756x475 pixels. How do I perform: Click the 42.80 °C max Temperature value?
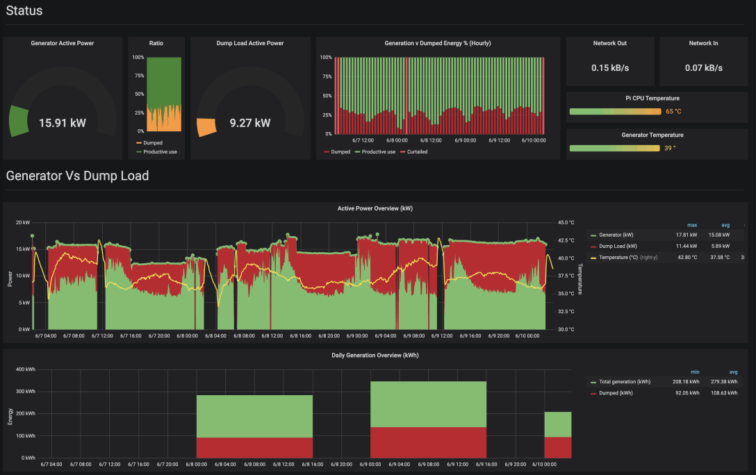click(687, 258)
